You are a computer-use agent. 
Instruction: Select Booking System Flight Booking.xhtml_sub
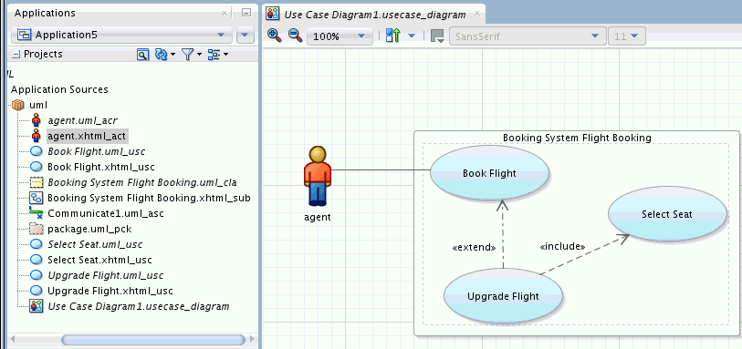pos(149,198)
